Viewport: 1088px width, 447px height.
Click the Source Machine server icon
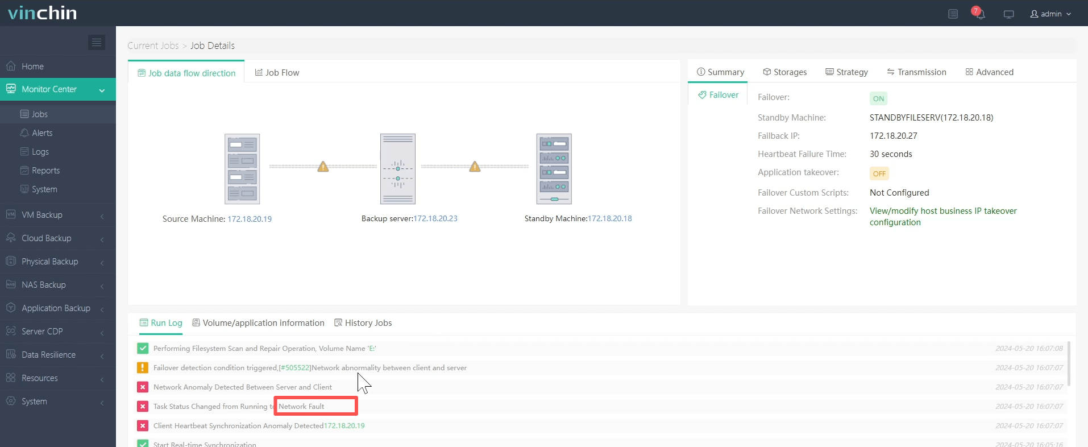242,169
